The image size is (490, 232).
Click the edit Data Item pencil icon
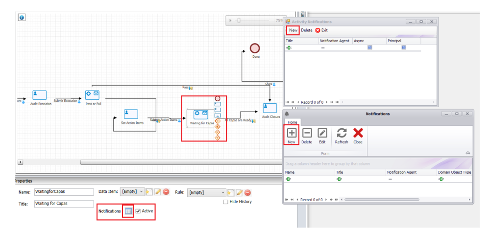[158, 192]
